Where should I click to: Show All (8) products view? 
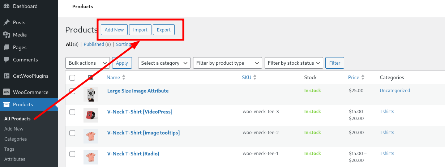[72, 44]
